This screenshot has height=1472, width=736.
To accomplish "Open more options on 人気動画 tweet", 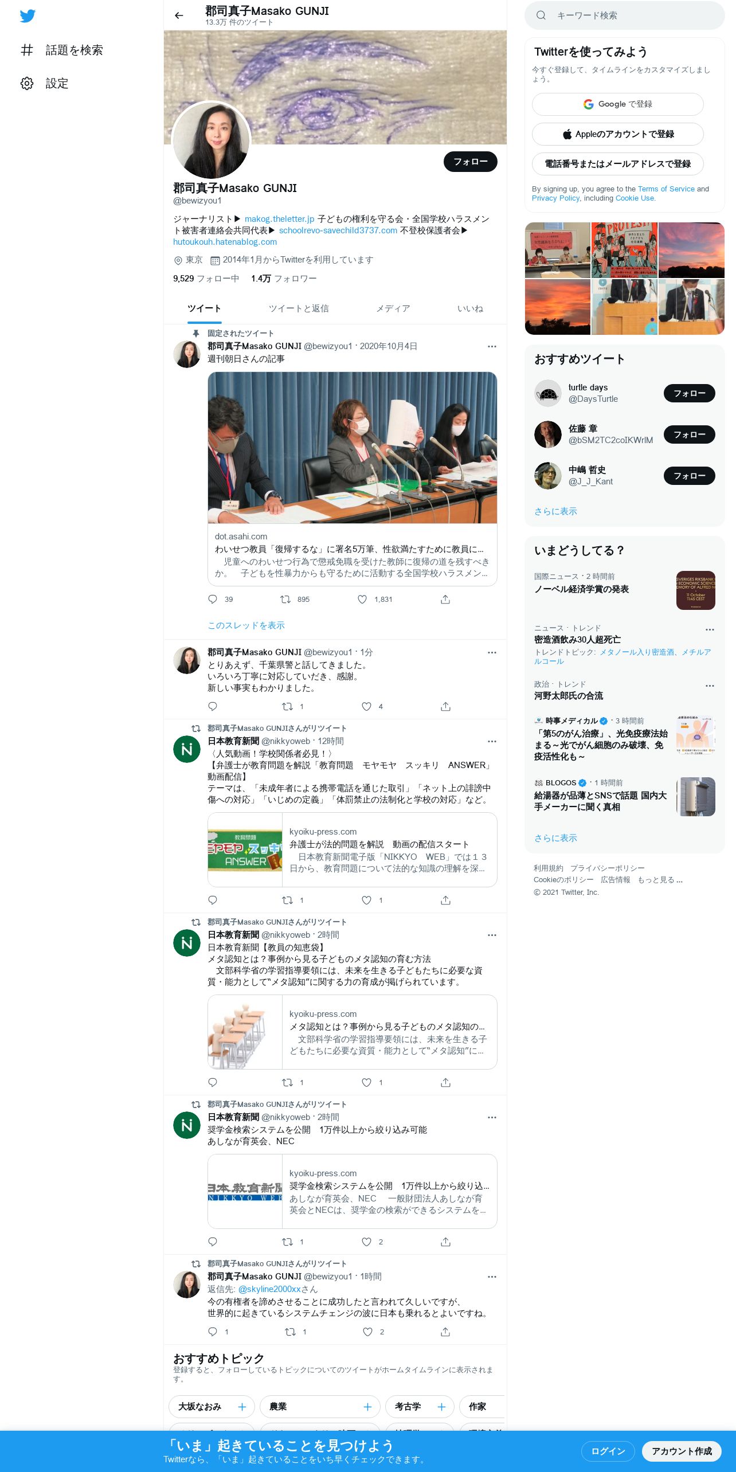I will pyautogui.click(x=492, y=741).
